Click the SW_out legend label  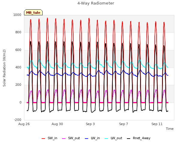click(74, 138)
